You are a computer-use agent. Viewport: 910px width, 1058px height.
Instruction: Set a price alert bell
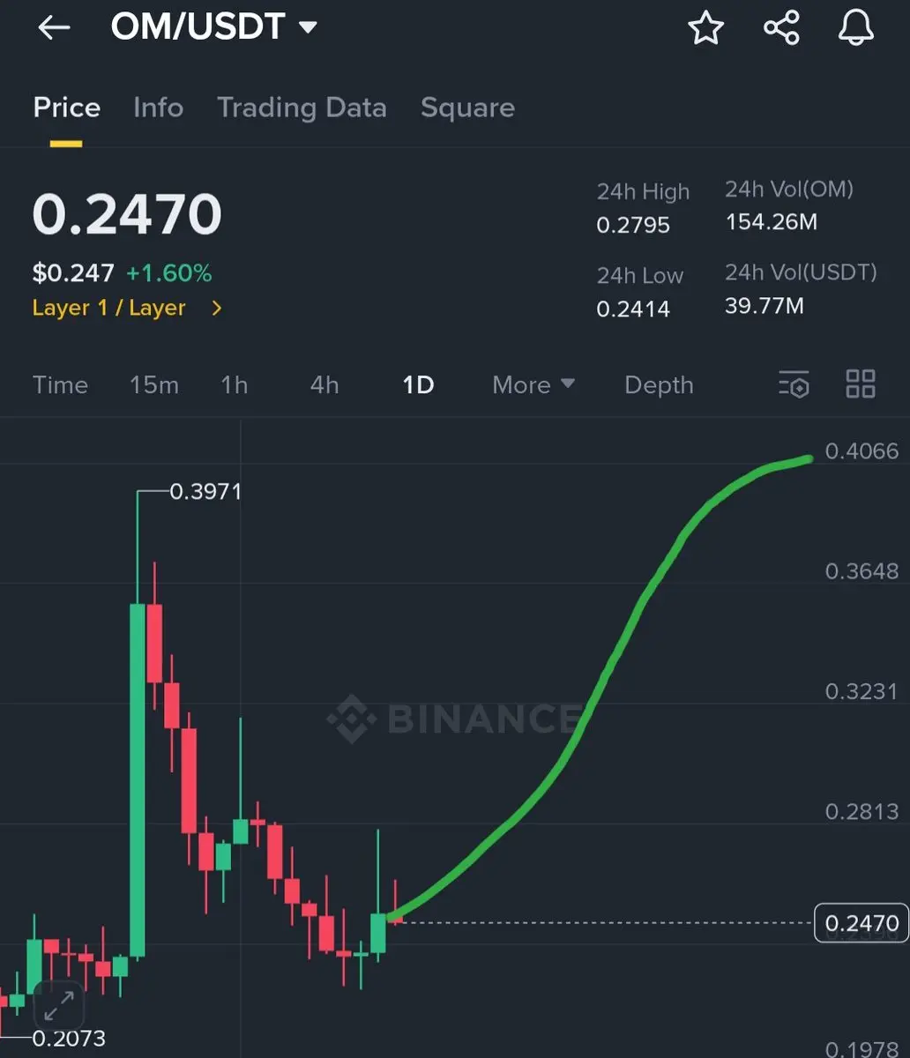tap(855, 28)
